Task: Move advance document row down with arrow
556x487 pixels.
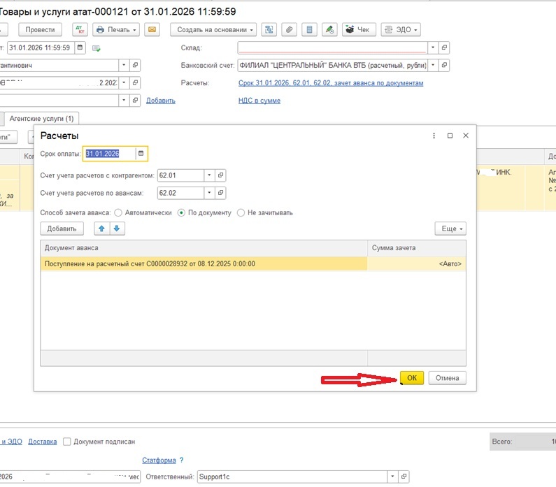Action: (116, 228)
